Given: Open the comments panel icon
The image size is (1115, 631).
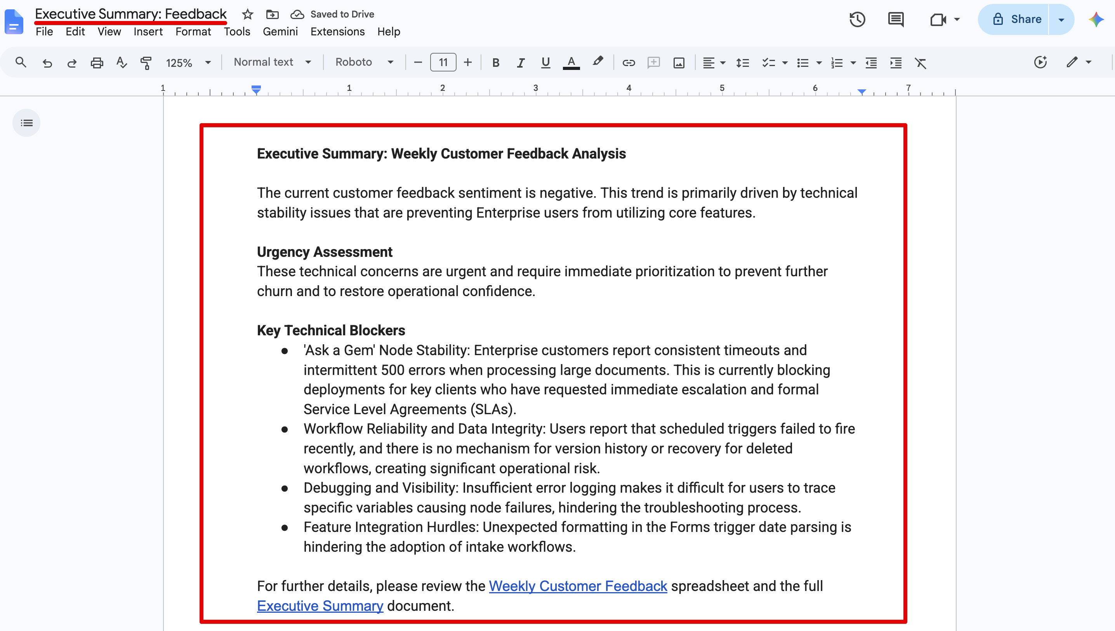Looking at the screenshot, I should (896, 19).
